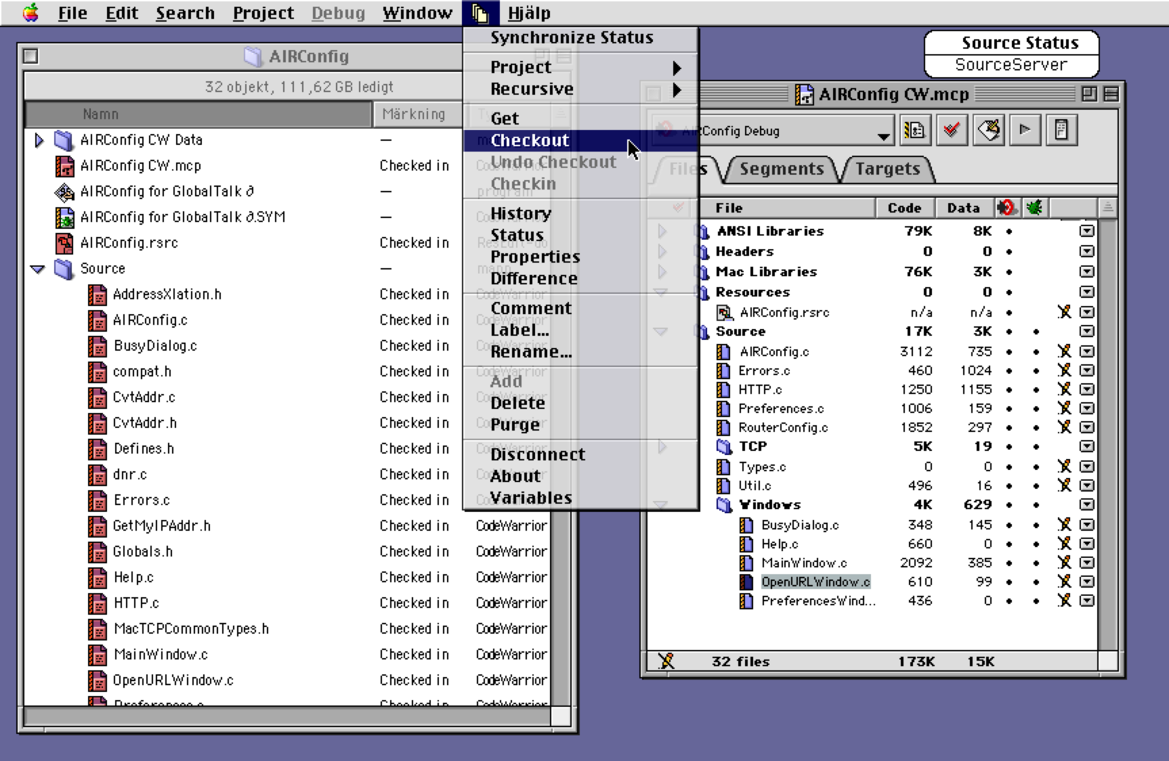Click the Run triangle toolbar icon
The height and width of the screenshot is (761, 1169).
[x=1025, y=130]
